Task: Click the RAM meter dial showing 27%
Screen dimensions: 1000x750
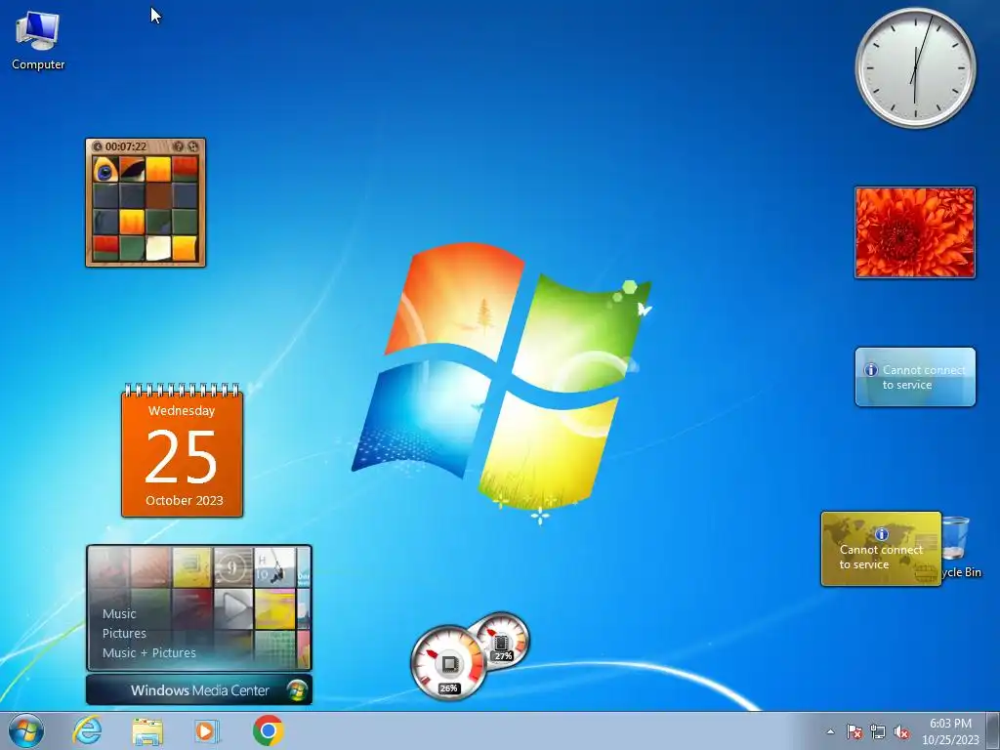Action: [x=503, y=640]
